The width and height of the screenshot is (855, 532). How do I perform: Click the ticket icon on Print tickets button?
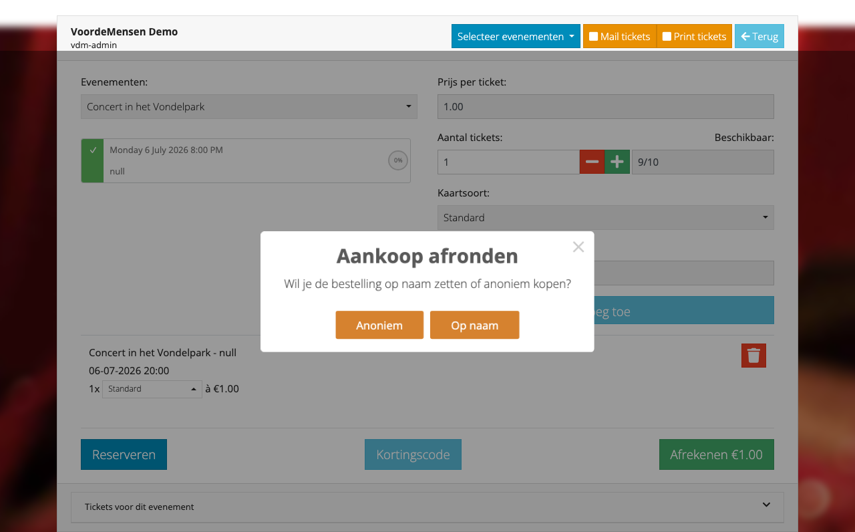tap(667, 37)
